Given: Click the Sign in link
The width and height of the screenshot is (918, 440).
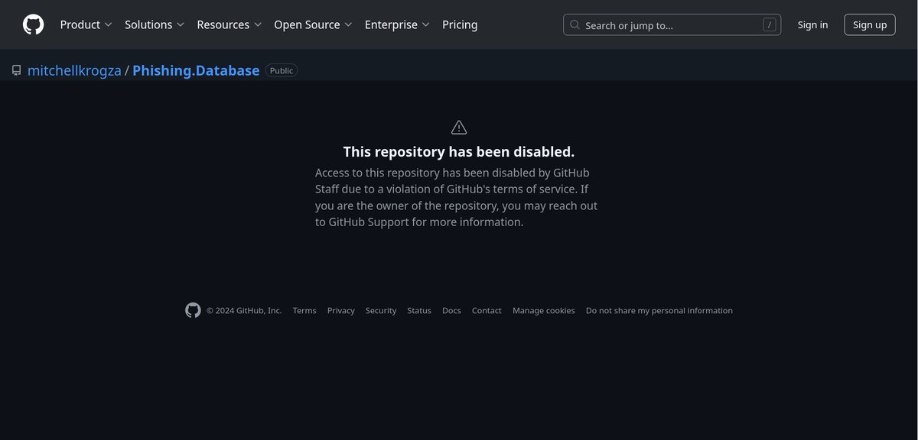Looking at the screenshot, I should (x=812, y=24).
